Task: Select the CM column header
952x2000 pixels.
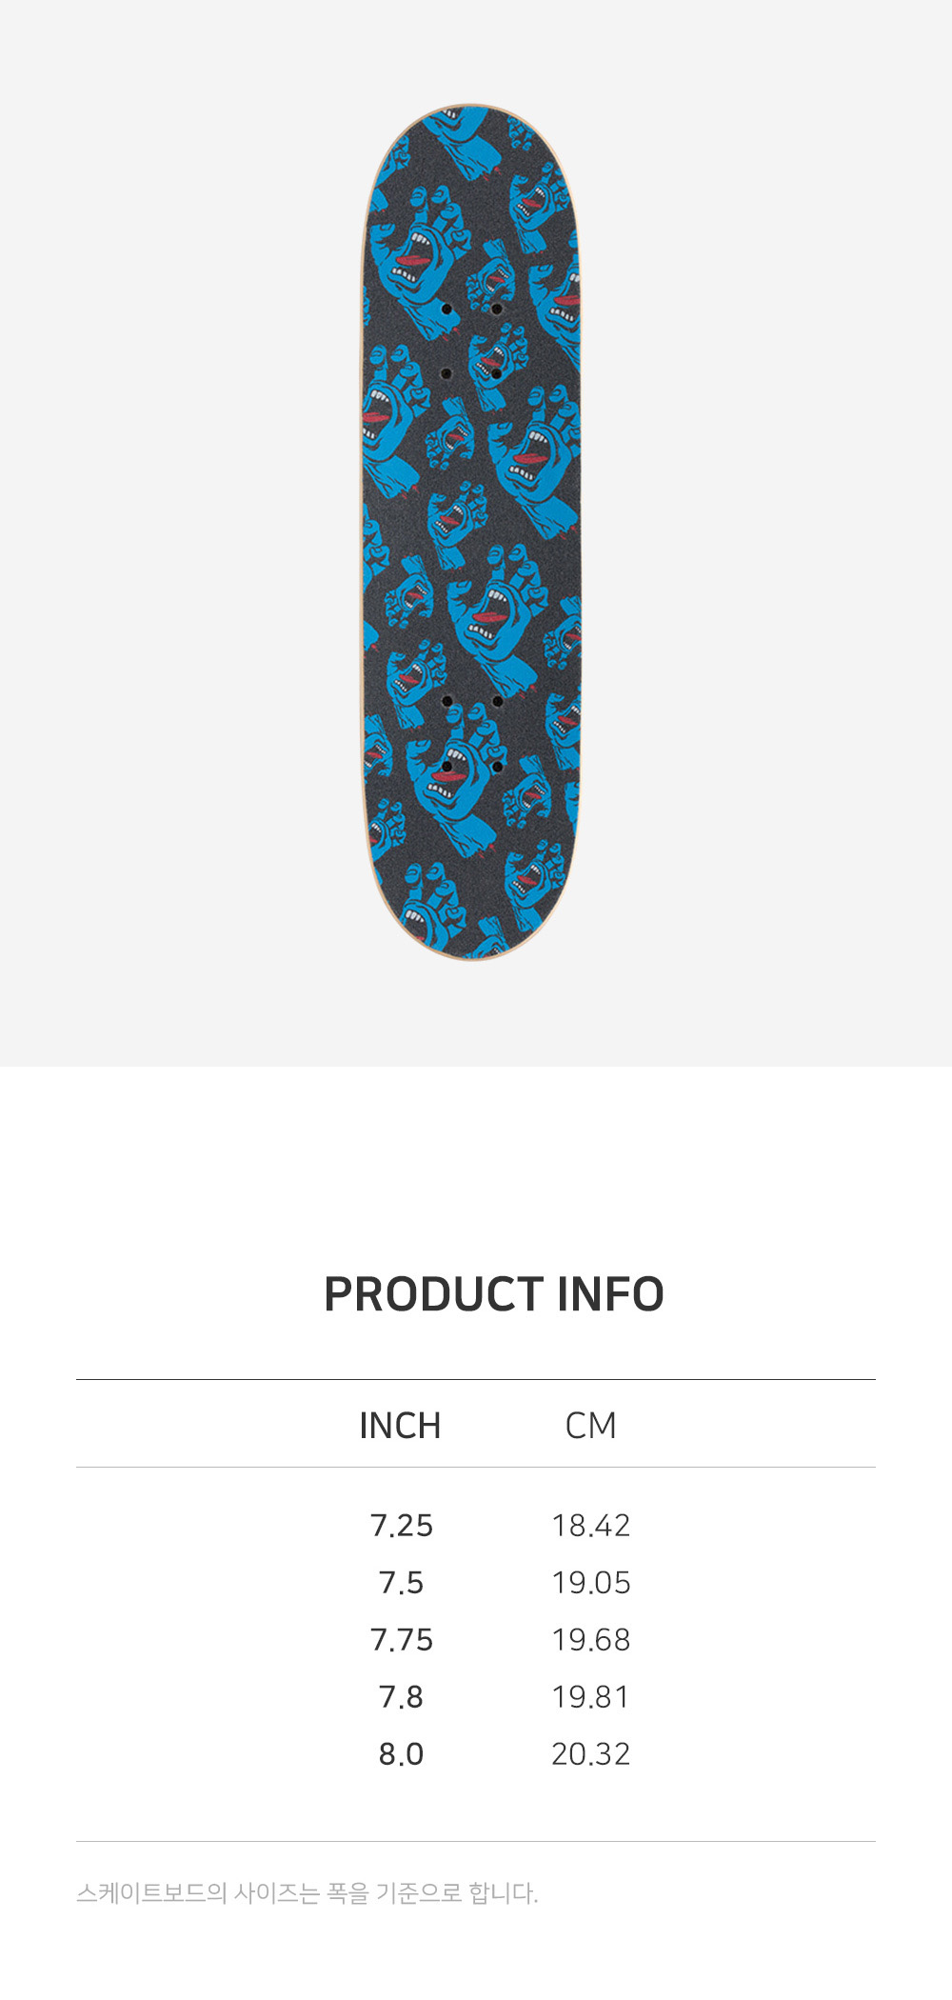Action: tap(590, 1426)
